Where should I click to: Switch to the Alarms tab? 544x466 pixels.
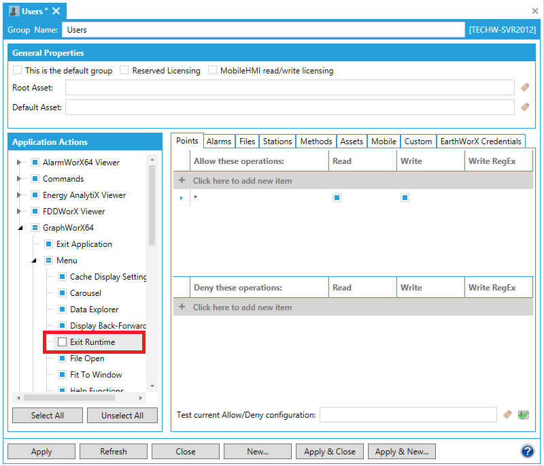tap(219, 142)
